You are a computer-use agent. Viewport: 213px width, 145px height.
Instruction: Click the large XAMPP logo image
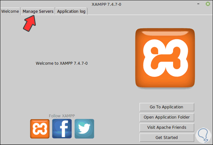(165, 58)
